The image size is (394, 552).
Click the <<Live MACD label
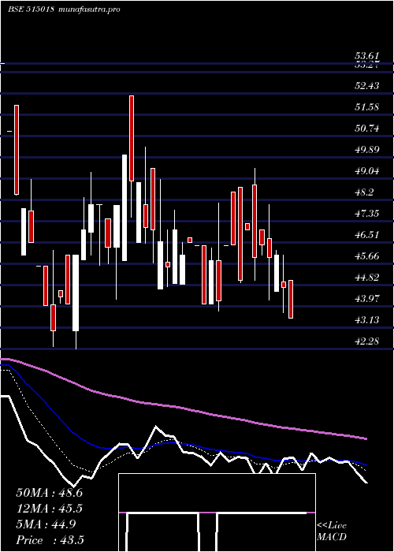coord(332,531)
